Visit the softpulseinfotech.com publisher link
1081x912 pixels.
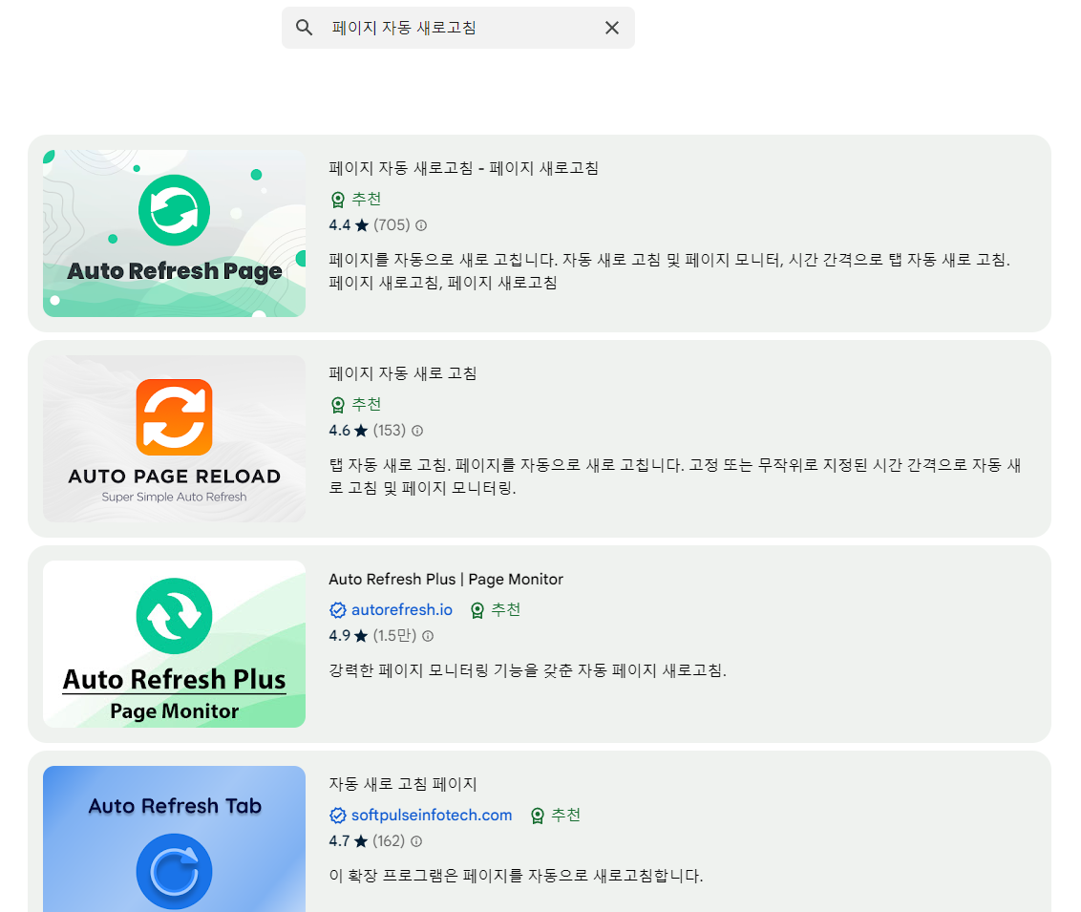pos(432,816)
